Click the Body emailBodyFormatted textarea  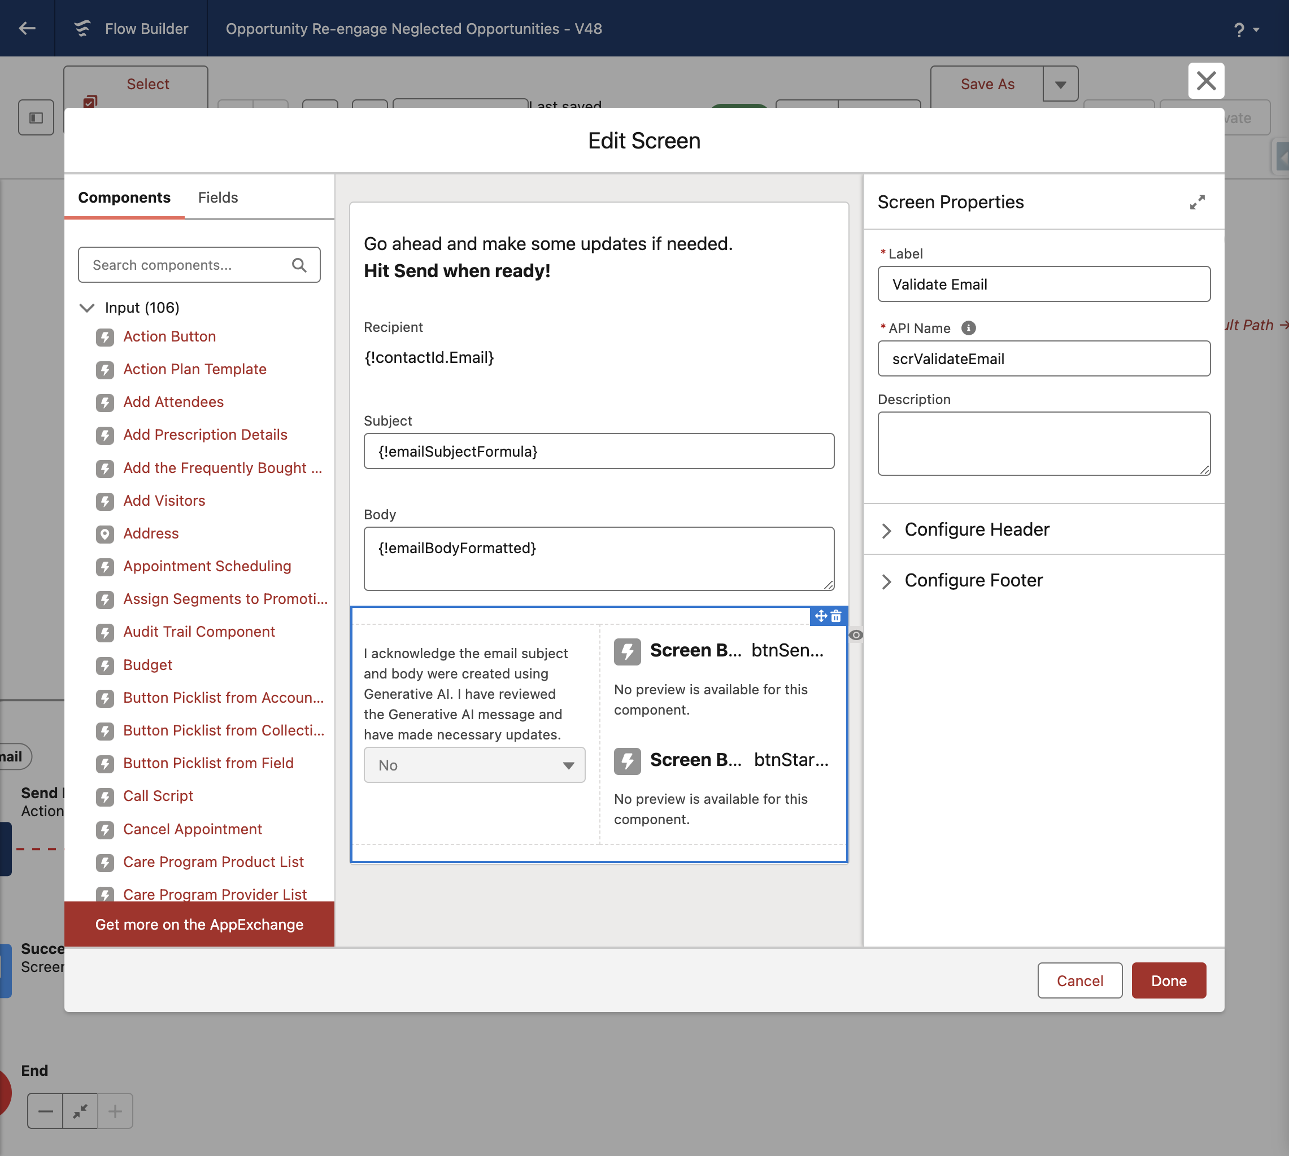point(599,558)
